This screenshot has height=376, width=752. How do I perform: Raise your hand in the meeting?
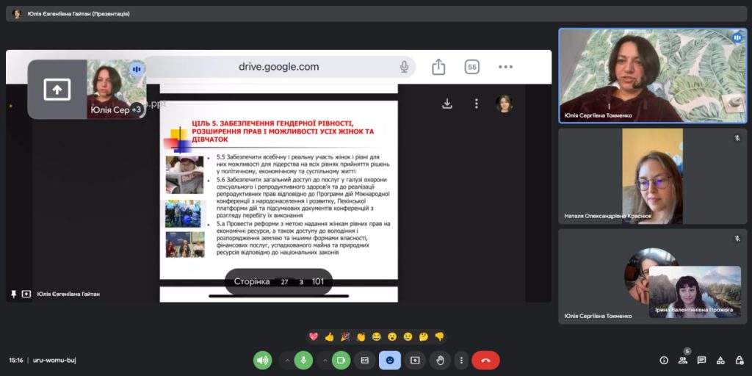pyautogui.click(x=440, y=361)
